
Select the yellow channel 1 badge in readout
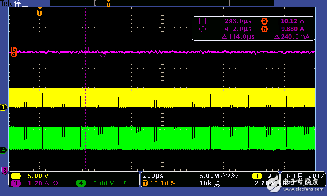[16, 176]
